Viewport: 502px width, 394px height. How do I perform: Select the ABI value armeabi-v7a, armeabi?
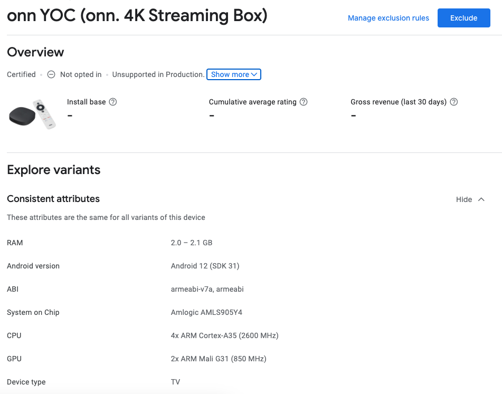tap(207, 289)
